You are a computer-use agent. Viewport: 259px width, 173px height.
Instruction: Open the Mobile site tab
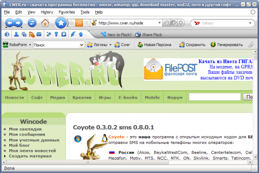tap(152, 97)
